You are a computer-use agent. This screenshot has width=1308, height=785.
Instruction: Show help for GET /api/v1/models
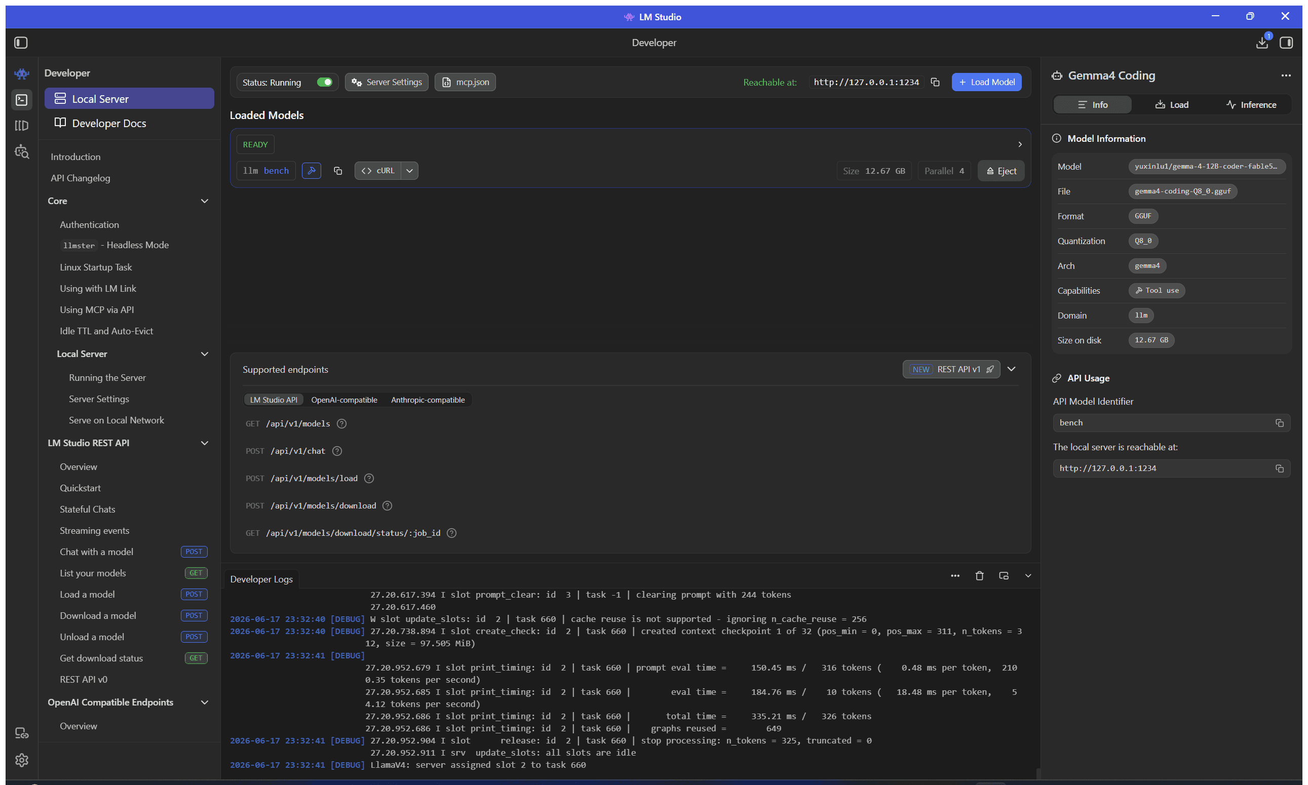[x=342, y=423]
